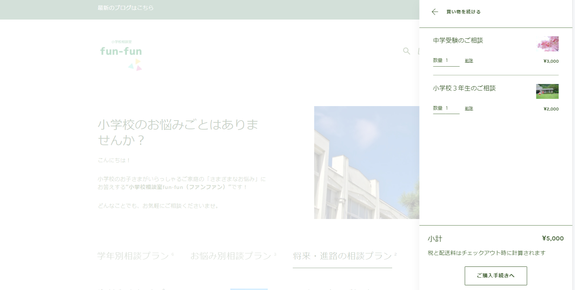Open the 最新のブログはこちら banner link
Screen dimensions: 575x290
[126, 8]
